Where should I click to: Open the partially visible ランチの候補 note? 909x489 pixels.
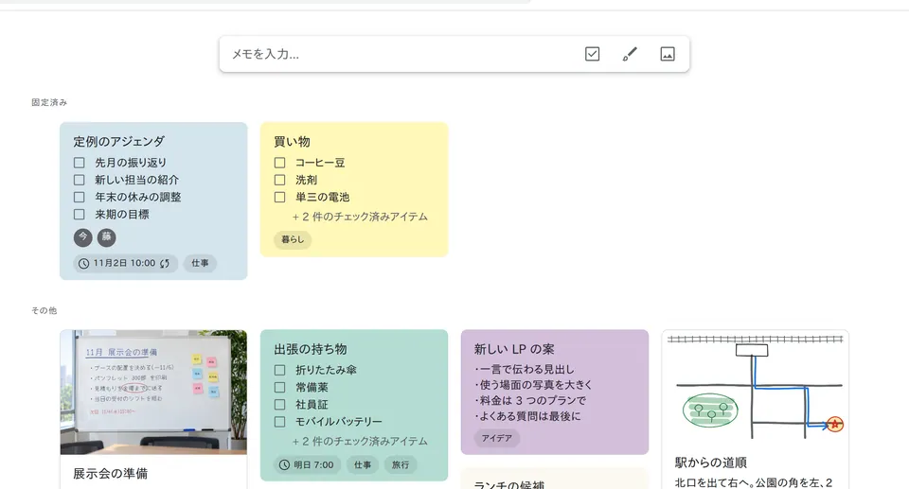click(x=555, y=480)
